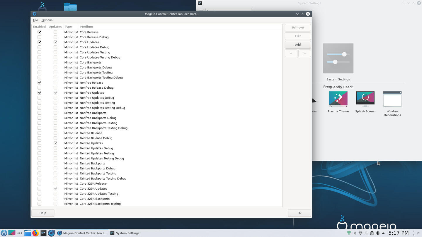The height and width of the screenshot is (237, 422).
Task: Select the Core Backports Testing Debug row
Action: 157,78
